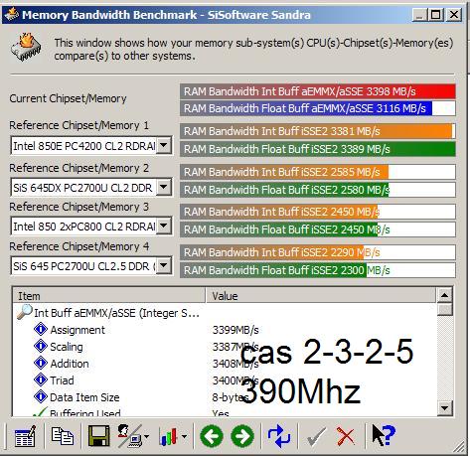Screen dimensions: 470x456
Task: Select the SiS 645DX PC2700U combo box
Action: click(x=91, y=188)
